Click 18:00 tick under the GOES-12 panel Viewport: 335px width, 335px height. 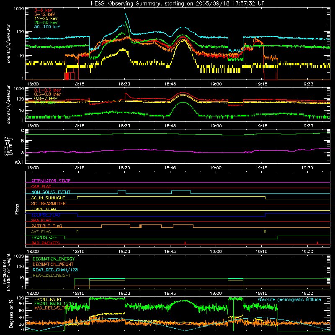33,168
